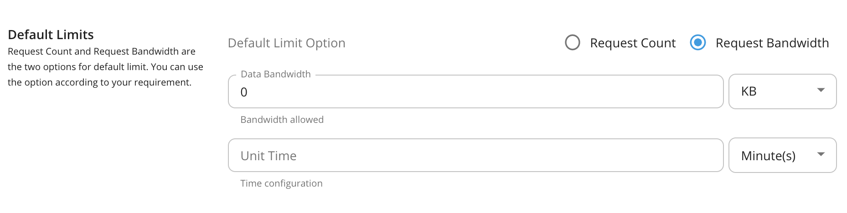Click the KB text in the unit selector
The width and height of the screenshot is (847, 213).
(x=749, y=91)
